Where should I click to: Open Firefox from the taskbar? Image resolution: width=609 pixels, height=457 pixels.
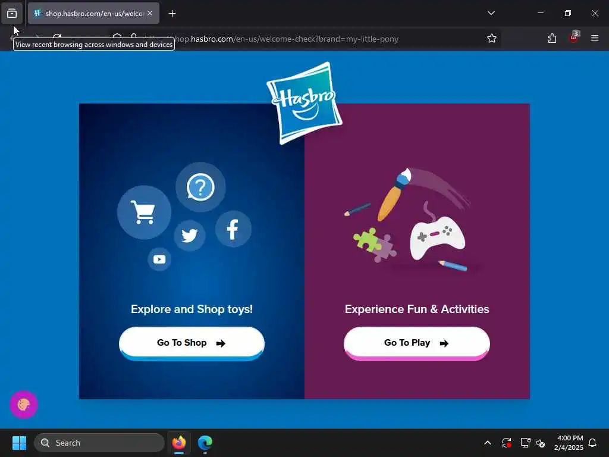click(x=179, y=443)
